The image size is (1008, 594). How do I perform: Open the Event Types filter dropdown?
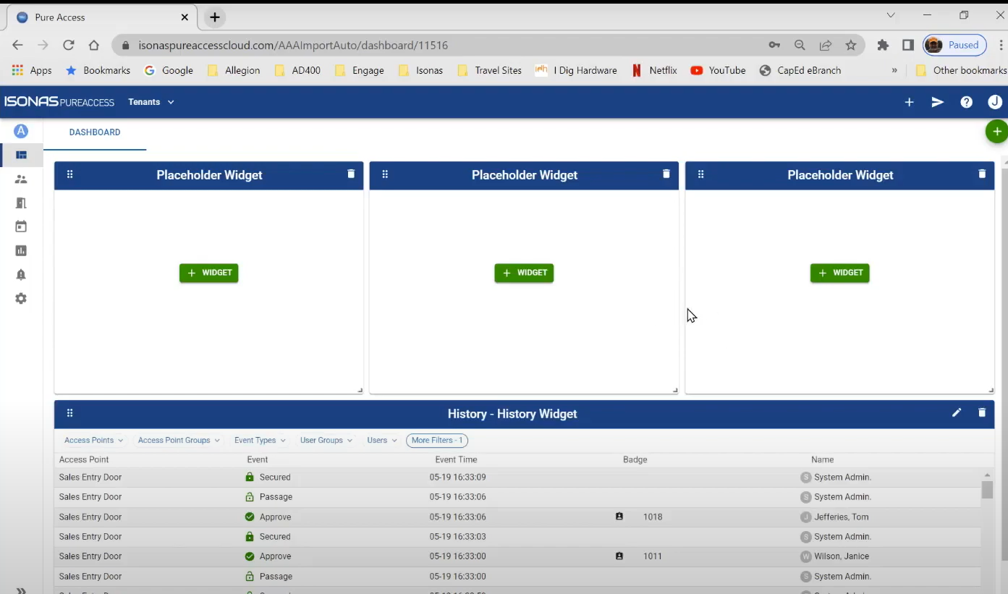pos(260,440)
